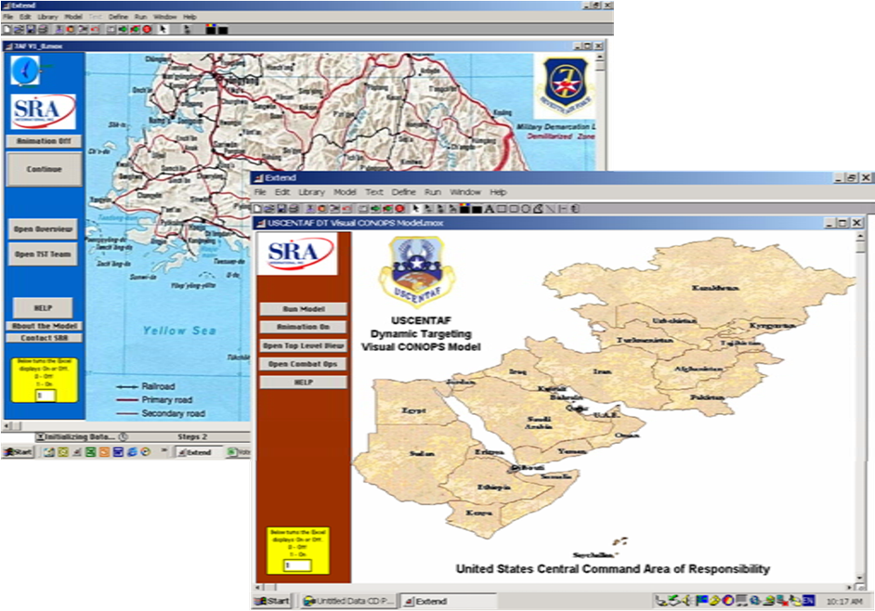Click SRA logo in the USCENTAF model panel

click(298, 253)
